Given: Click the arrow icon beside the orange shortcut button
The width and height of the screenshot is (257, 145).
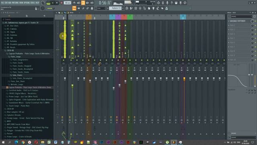Looking at the screenshot, I should [x=79, y=8].
